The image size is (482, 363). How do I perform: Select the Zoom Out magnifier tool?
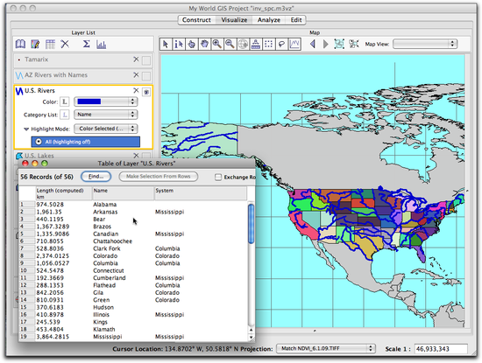pyautogui.click(x=230, y=45)
